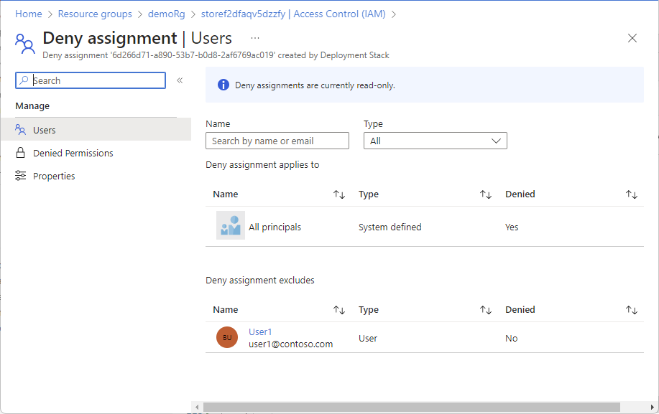The height and width of the screenshot is (414, 659).
Task: Open Denied Permissions menu item
Action: pyautogui.click(x=73, y=153)
